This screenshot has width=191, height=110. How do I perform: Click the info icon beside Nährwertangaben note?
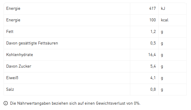[x=6, y=103]
